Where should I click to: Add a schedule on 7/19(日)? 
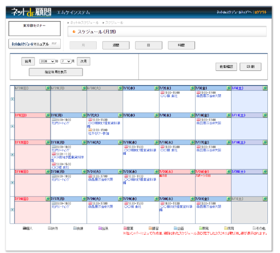pos(48,172)
